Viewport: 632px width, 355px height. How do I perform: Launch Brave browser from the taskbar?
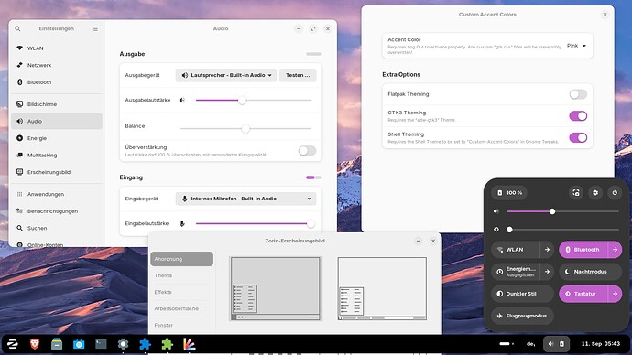pos(35,344)
